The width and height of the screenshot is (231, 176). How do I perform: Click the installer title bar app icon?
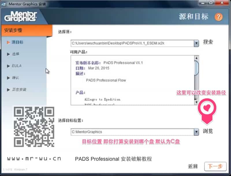(4, 4)
